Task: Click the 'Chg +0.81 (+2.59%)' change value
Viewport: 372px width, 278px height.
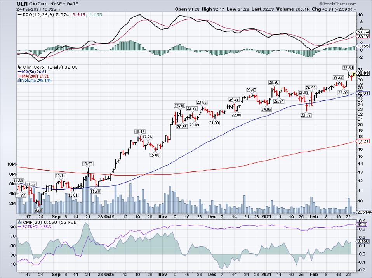Action: coord(332,9)
